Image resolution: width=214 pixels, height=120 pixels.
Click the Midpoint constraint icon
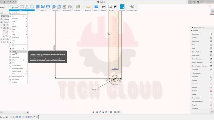click(x=211, y=87)
